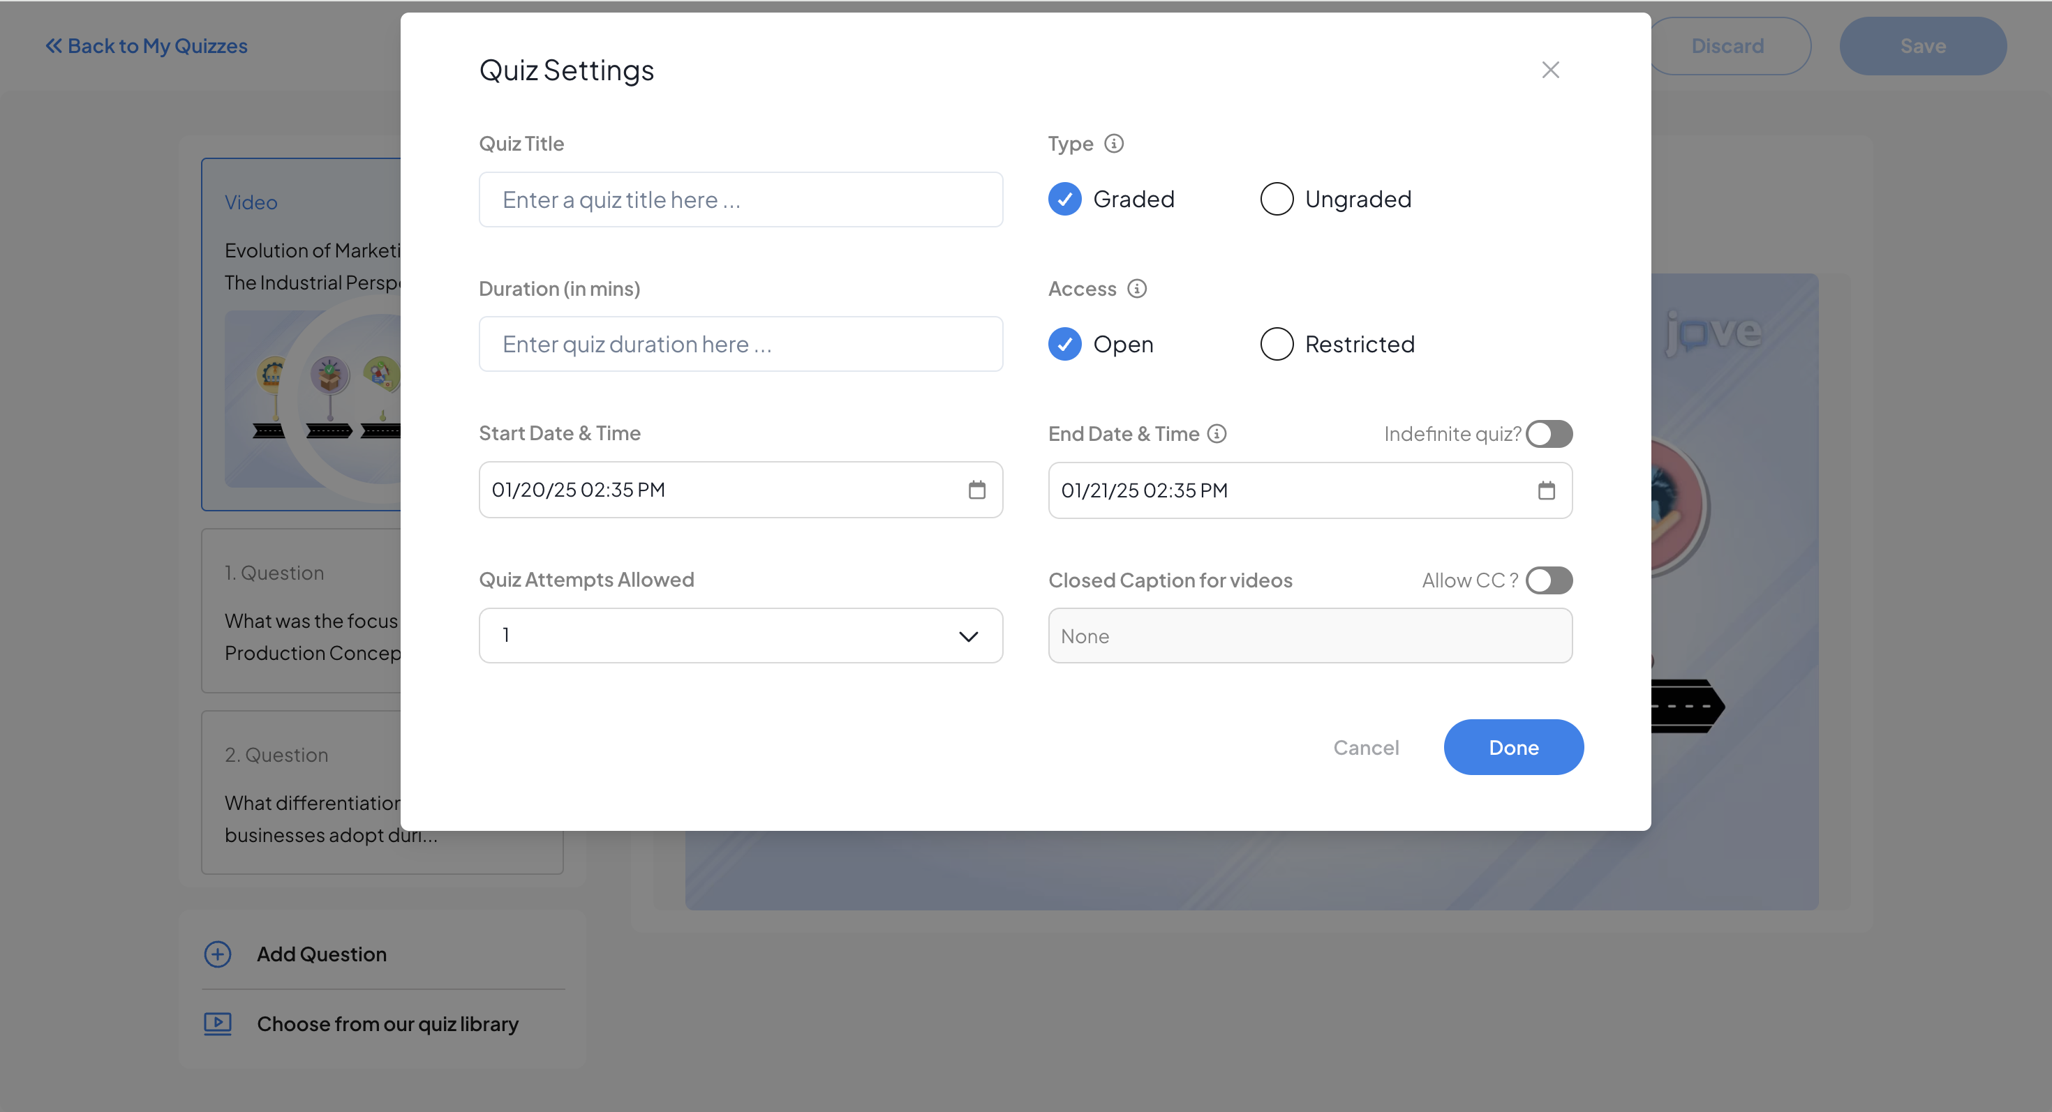Viewport: 2052px width, 1112px height.
Task: Click the Start Date & Time field
Action: click(x=740, y=490)
